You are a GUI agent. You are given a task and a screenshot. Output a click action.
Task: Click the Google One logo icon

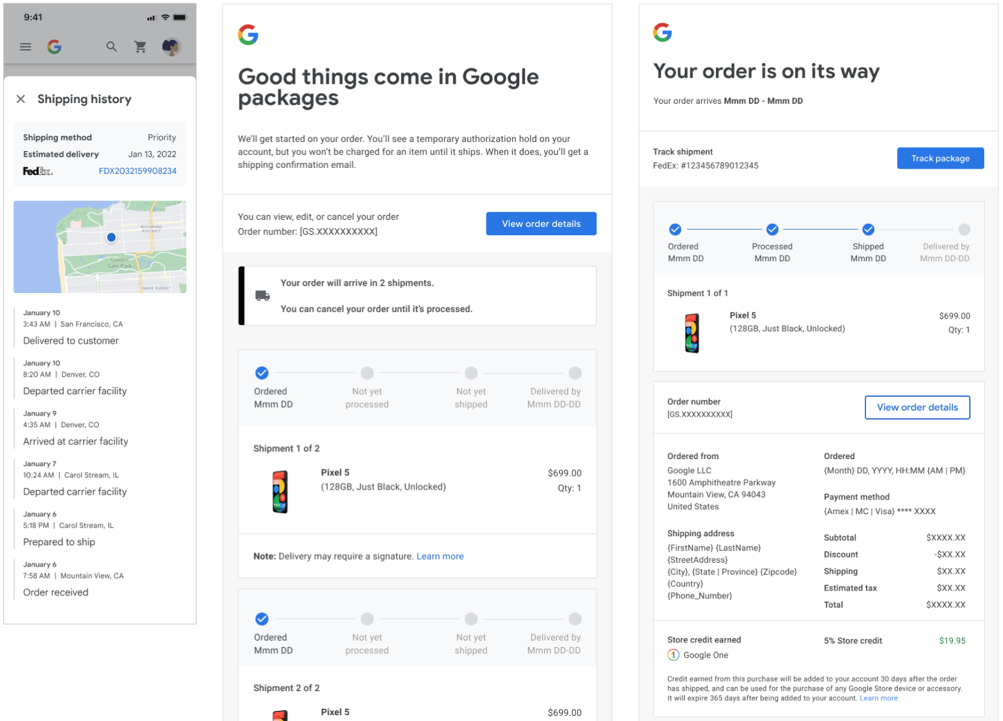tap(673, 655)
